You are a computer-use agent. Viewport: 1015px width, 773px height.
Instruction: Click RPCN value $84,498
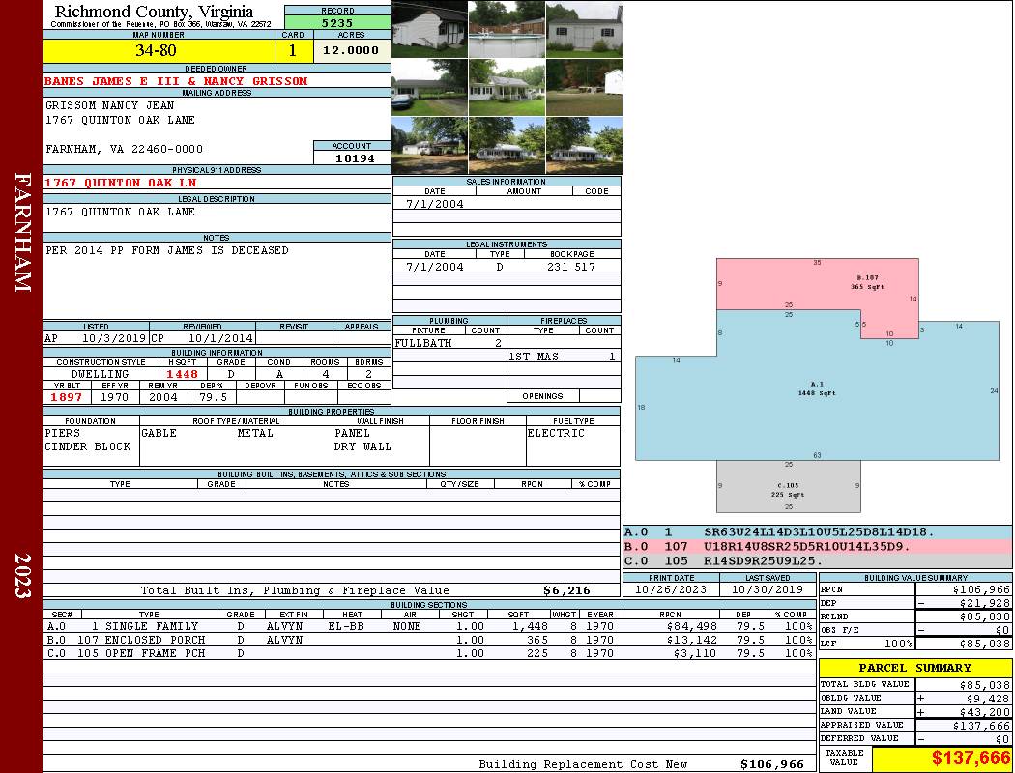[691, 626]
